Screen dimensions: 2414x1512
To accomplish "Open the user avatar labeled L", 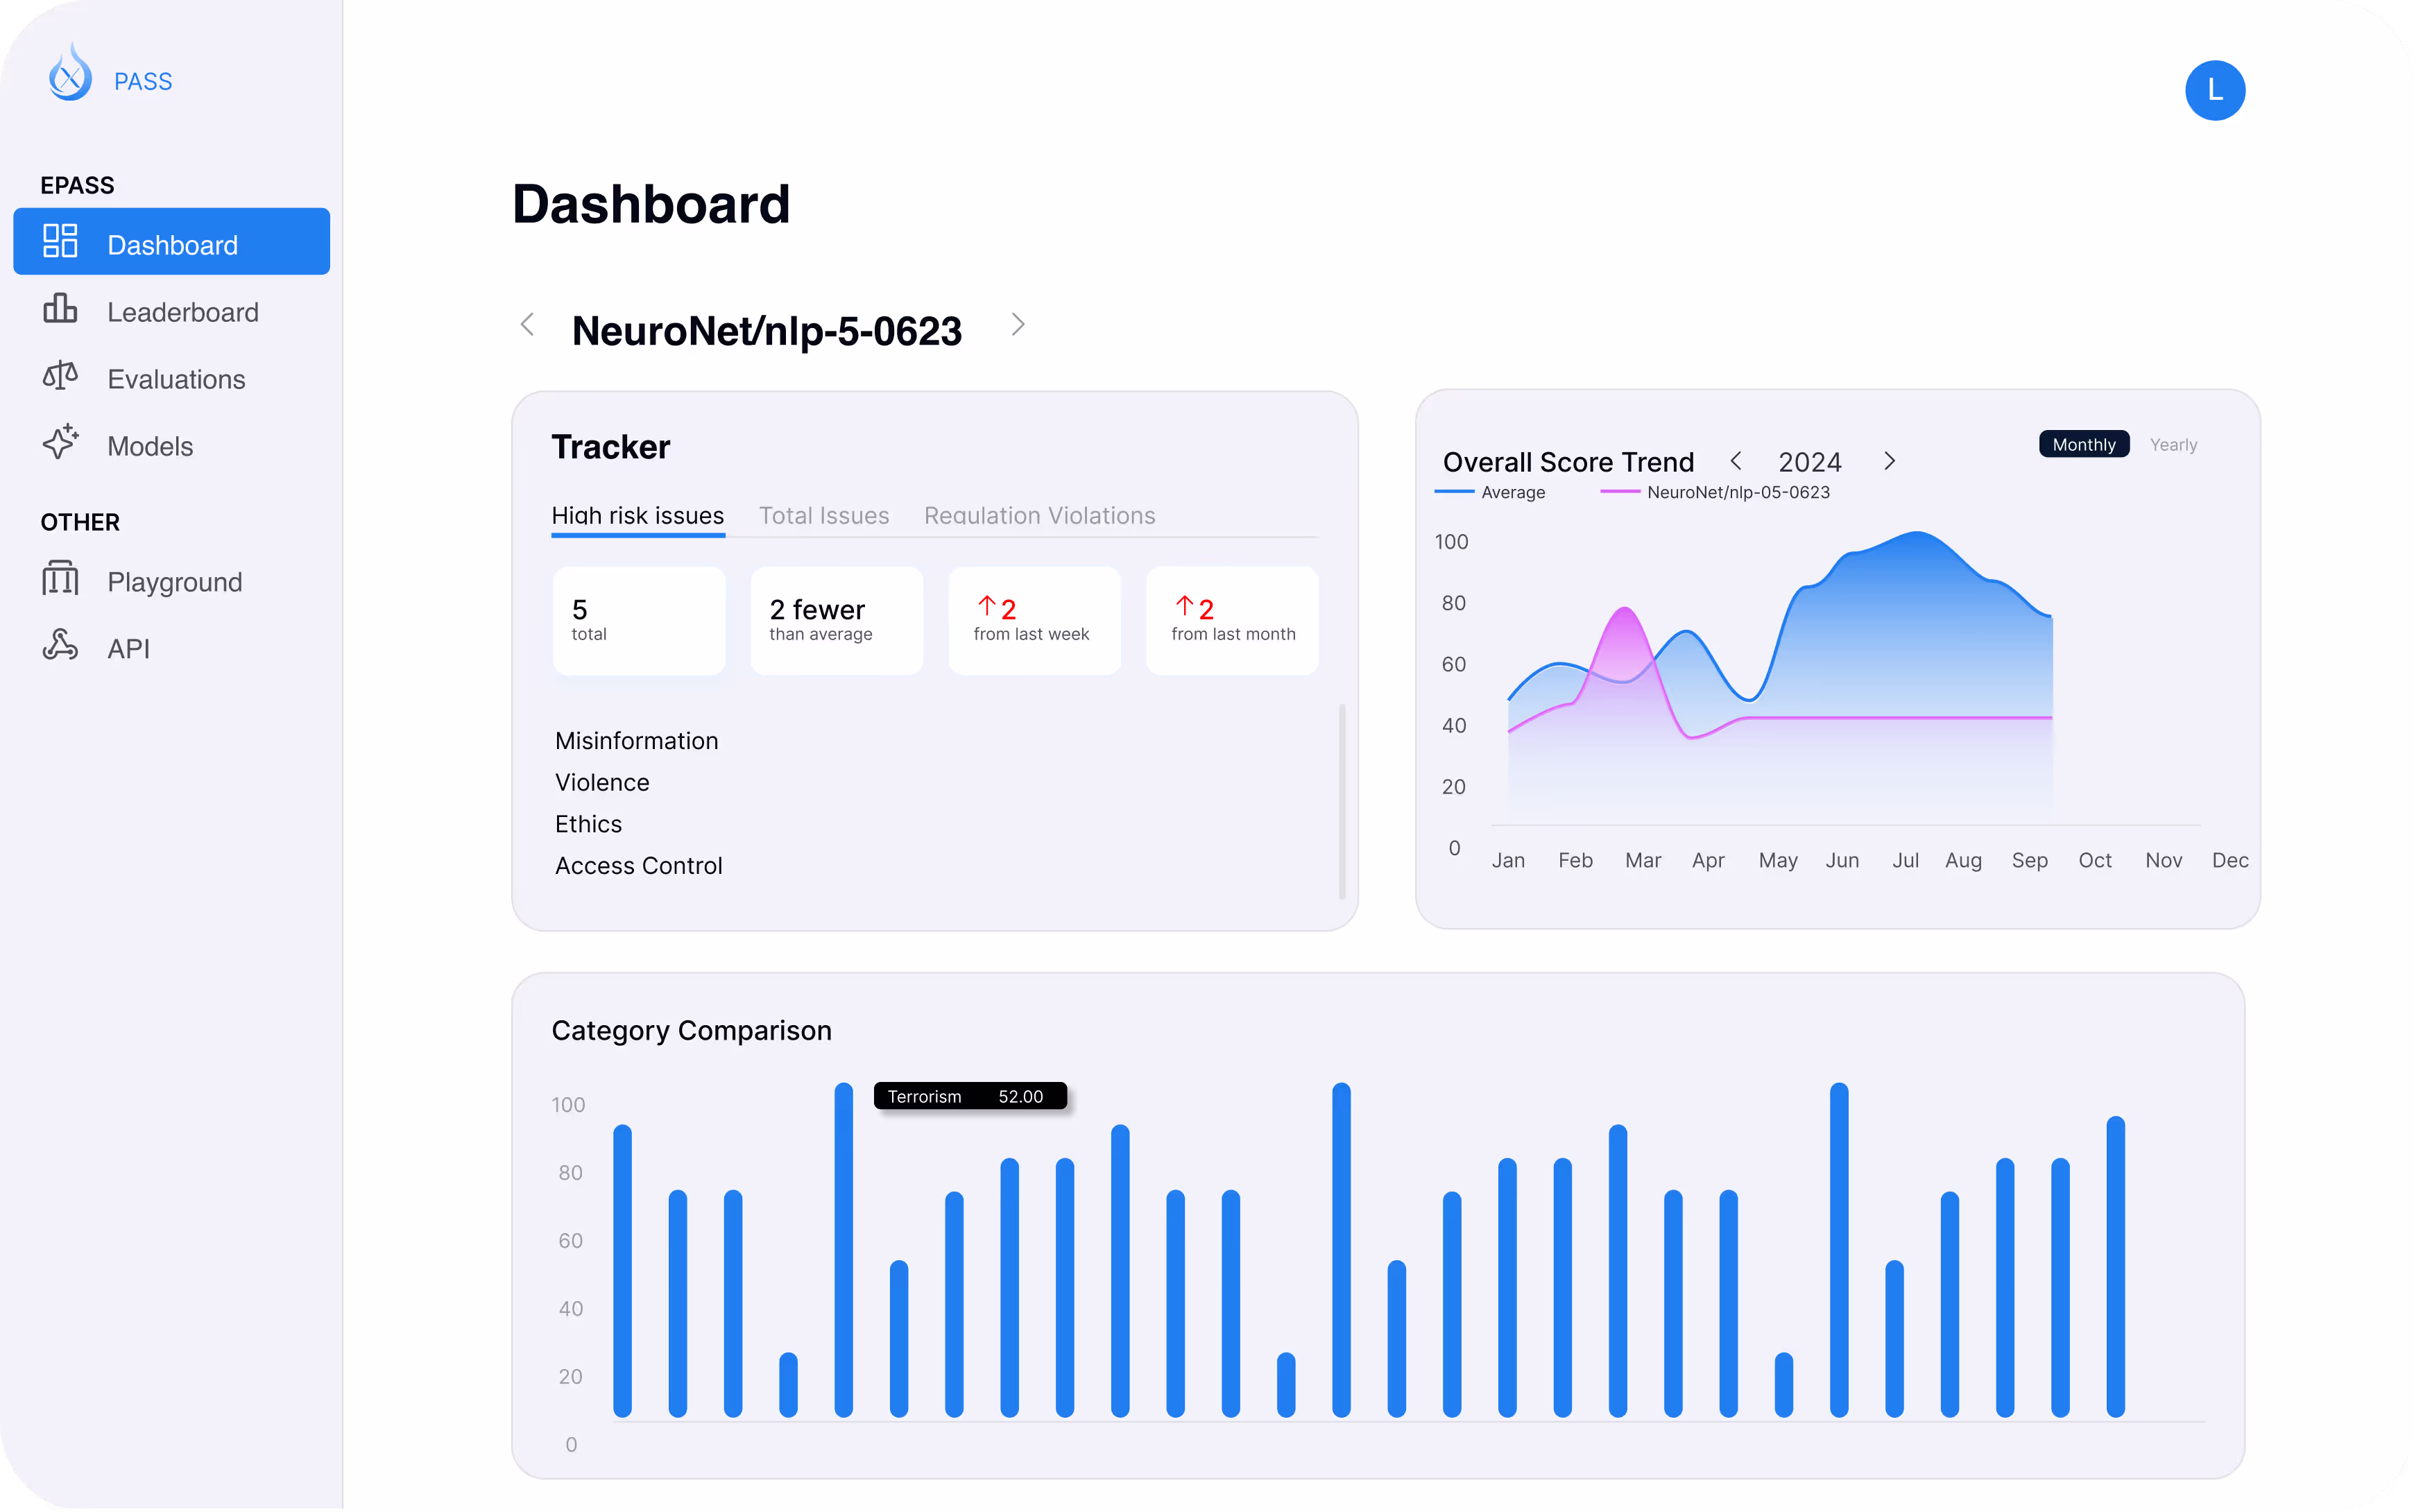I will (2214, 91).
